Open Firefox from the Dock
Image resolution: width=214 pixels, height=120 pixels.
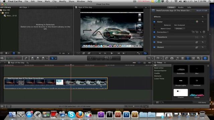(x=80, y=114)
